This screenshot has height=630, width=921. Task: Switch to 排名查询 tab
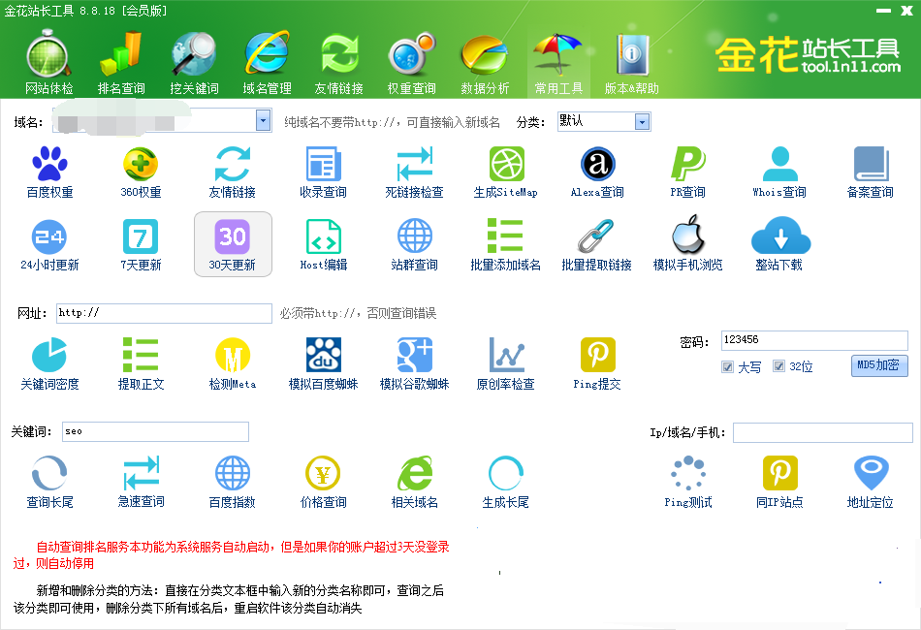(121, 64)
